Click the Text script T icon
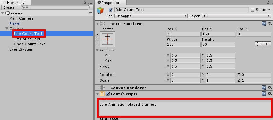This screenshot has width=273, height=120. (102, 94)
